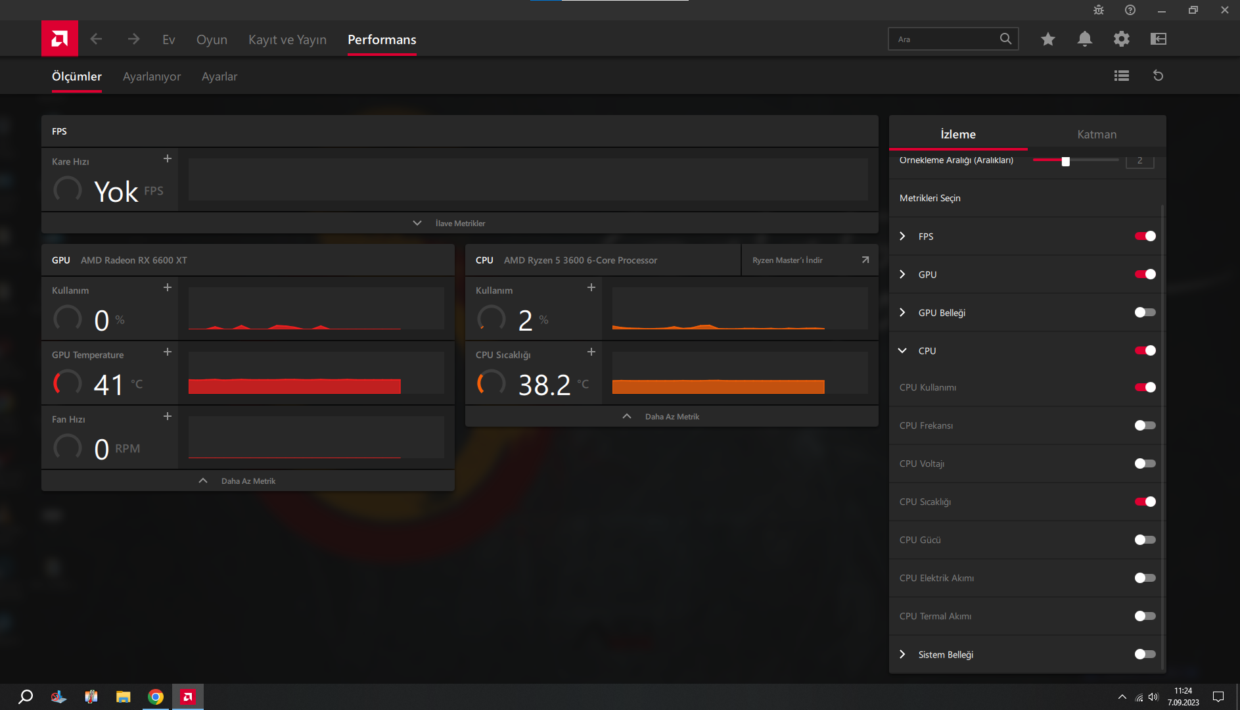The height and width of the screenshot is (710, 1240).
Task: Switch to the Katman panel tab
Action: (x=1097, y=134)
